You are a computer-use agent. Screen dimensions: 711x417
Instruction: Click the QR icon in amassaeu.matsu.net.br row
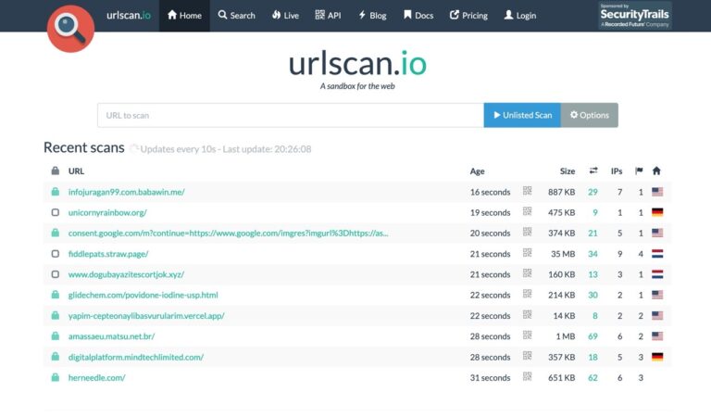pyautogui.click(x=527, y=335)
